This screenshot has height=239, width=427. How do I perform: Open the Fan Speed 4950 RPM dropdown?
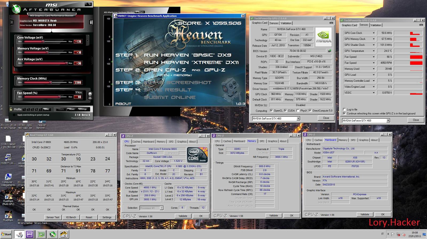374,63
